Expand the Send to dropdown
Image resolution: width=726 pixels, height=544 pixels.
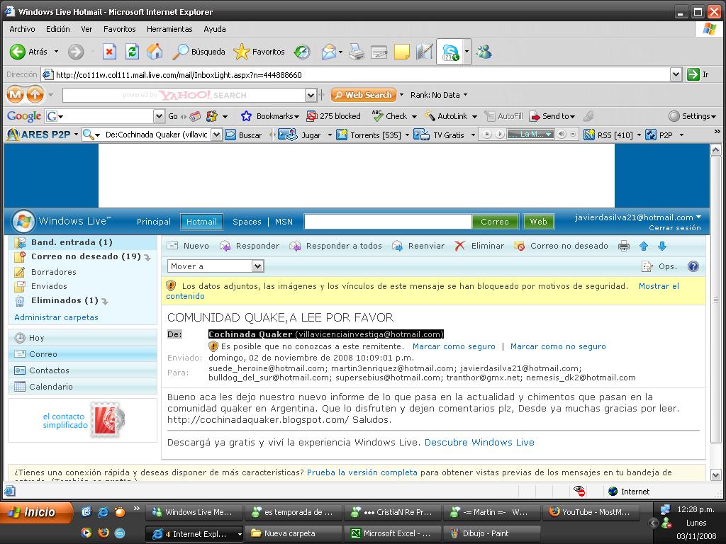point(573,116)
